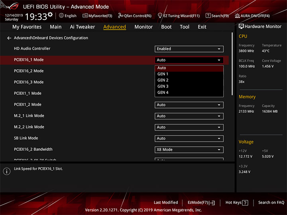287x215 pixels.
Task: Change language via English label
Action: point(71,16)
